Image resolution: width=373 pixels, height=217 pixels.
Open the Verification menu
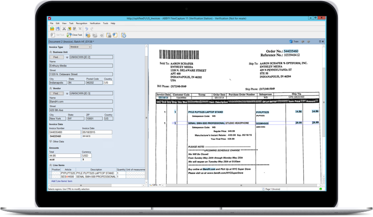(95, 23)
